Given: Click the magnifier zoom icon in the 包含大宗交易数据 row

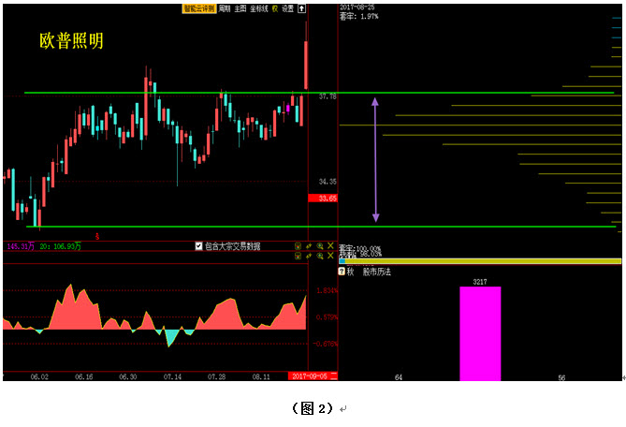Looking at the screenshot, I should [319, 245].
